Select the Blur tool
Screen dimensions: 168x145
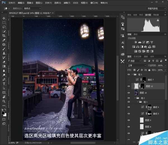click(4, 71)
